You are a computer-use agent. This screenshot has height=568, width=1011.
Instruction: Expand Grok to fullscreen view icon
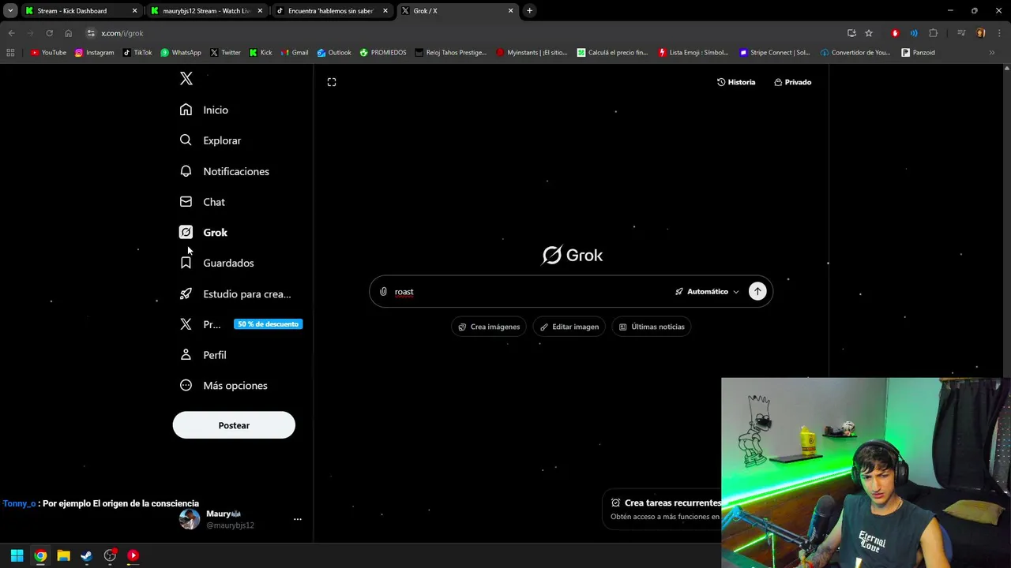click(x=332, y=82)
